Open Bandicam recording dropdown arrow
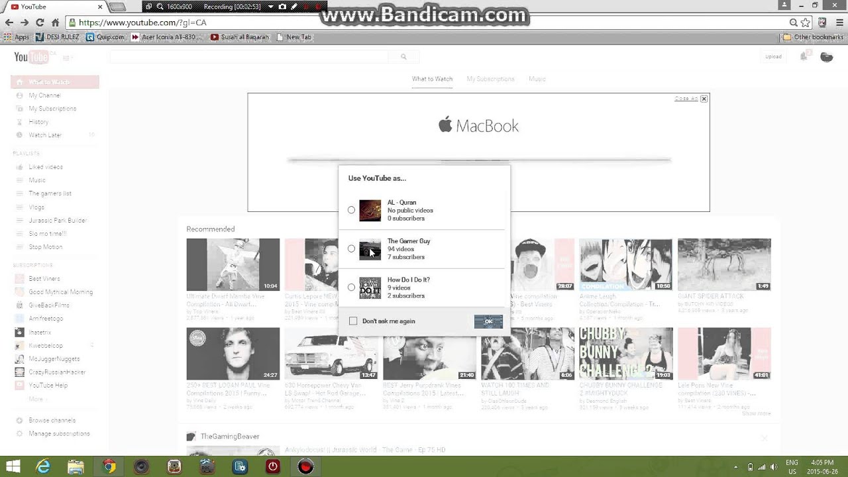 [x=270, y=7]
